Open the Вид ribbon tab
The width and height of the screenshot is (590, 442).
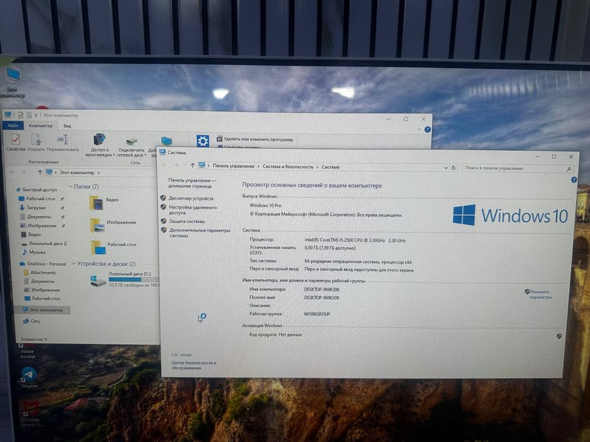(67, 126)
